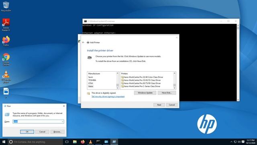257x145 pixels.
Task: Click the Windows Start button
Action: click(x=4, y=142)
